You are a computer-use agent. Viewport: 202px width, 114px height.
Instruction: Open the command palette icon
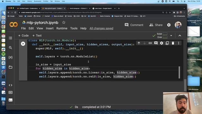10,92
